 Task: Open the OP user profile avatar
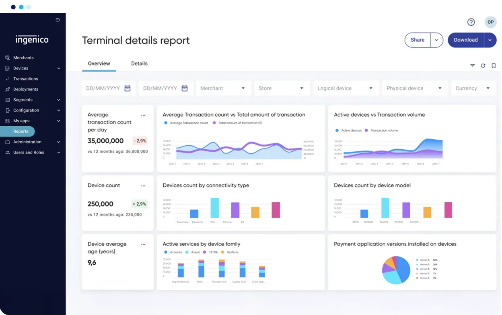click(x=490, y=22)
